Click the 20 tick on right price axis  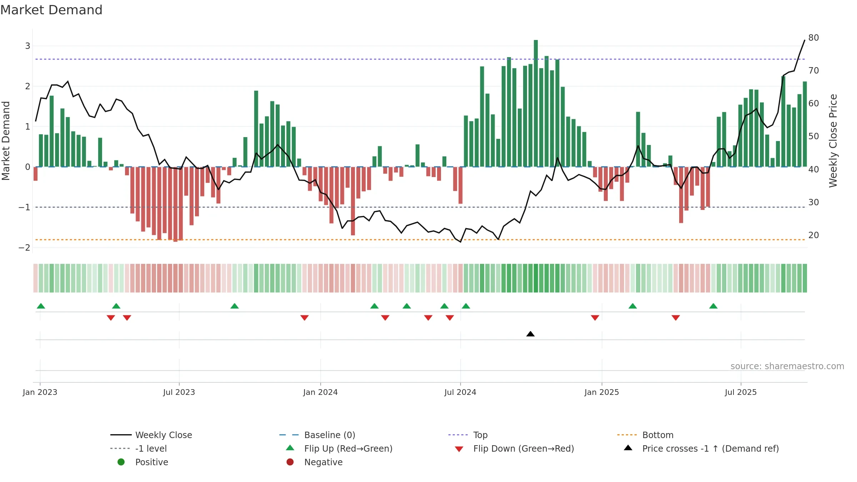pos(814,235)
